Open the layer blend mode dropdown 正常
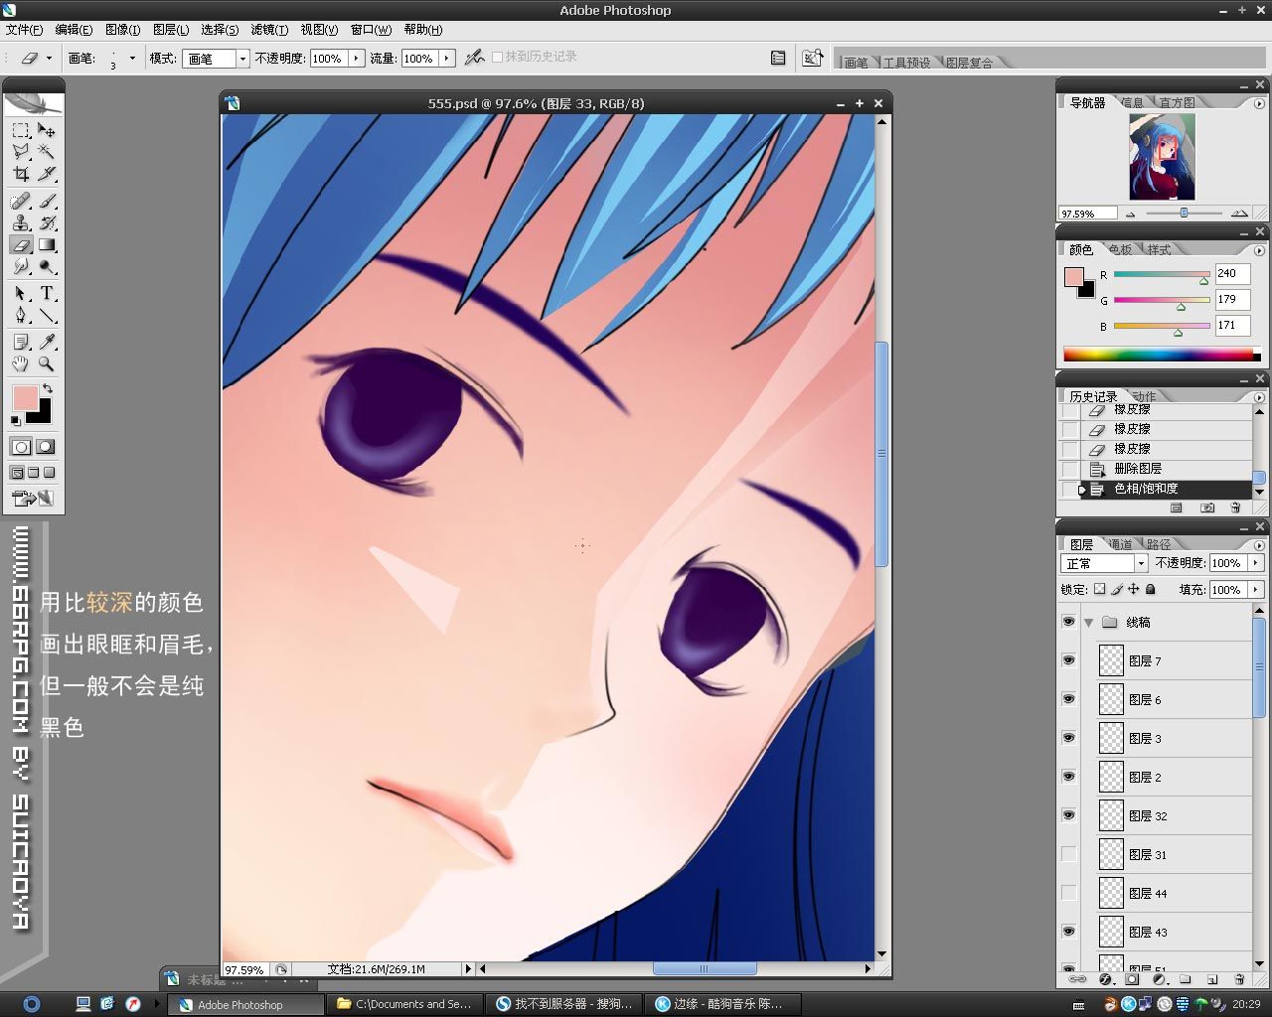 (x=1104, y=563)
